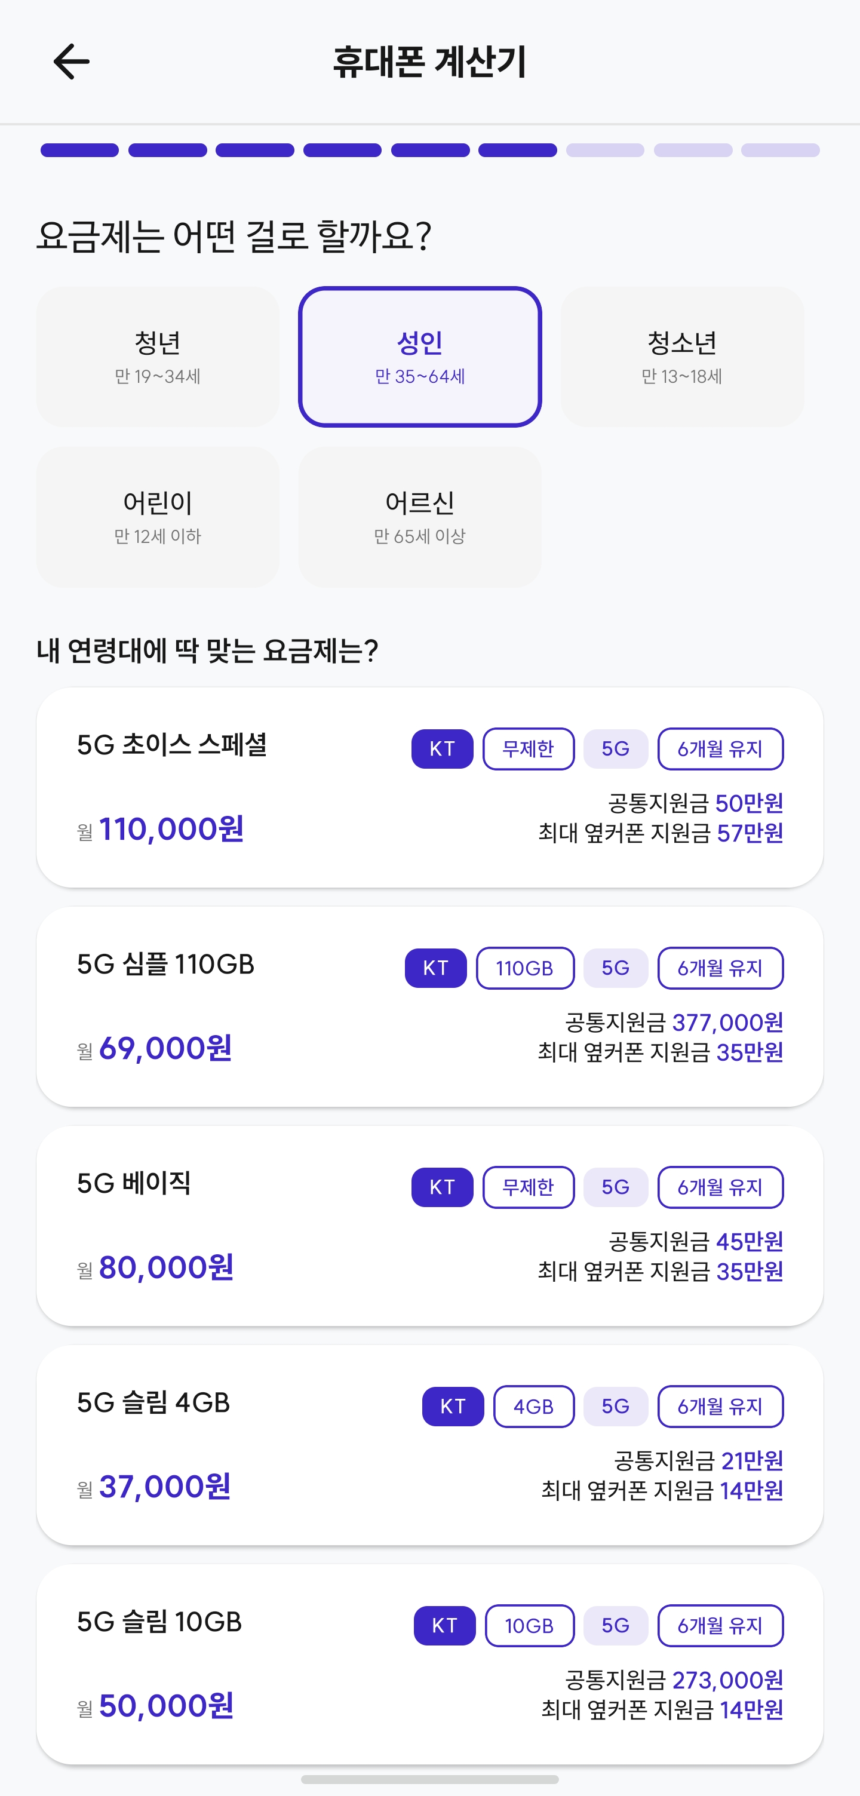Tap the 무제한 tag on 5G 베이직
The image size is (860, 1796).
click(x=529, y=1187)
